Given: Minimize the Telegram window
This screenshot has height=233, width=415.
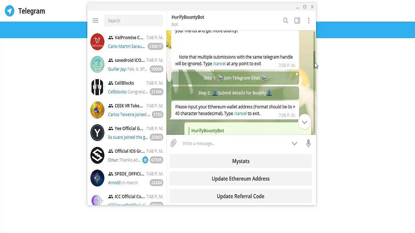Looking at the screenshot, I should [297, 7].
